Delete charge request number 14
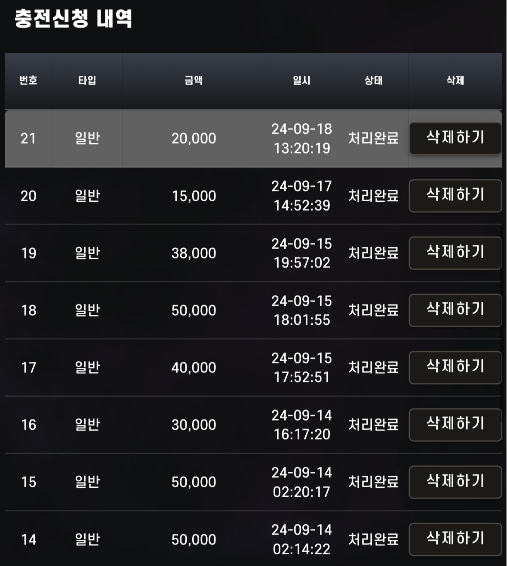Viewport: 507px width, 566px height. point(455,539)
